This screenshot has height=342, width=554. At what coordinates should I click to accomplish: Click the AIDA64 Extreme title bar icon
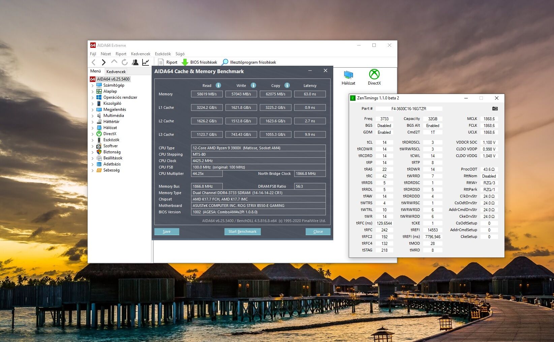click(93, 45)
